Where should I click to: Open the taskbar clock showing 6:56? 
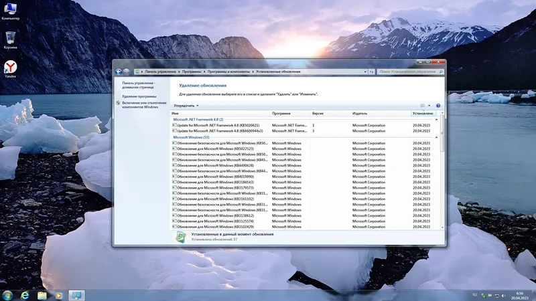pyautogui.click(x=520, y=296)
